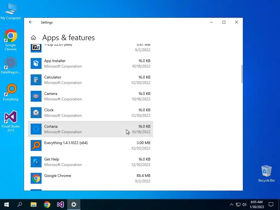Open the Action Center notifications icon
Screen dimensions: 280x210
pos(271,205)
